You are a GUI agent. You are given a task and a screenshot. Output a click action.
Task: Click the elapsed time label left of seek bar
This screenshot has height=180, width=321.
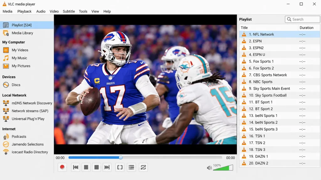[x=60, y=158]
